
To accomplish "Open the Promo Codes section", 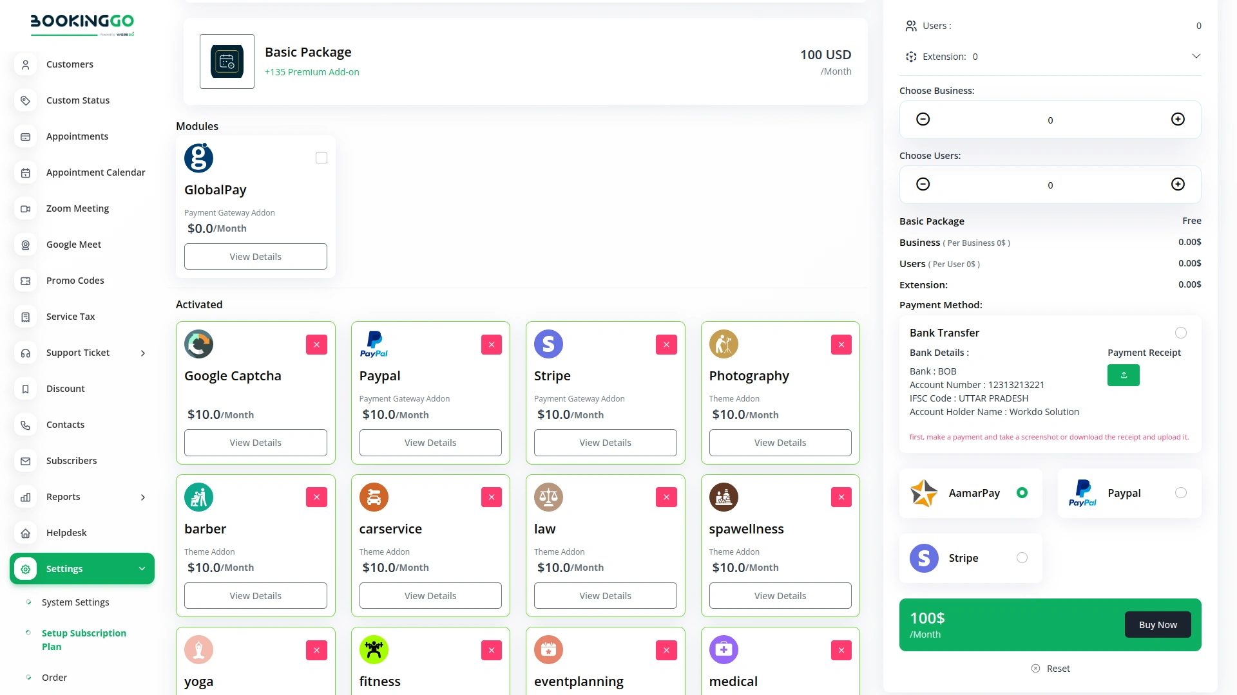I will tap(75, 280).
